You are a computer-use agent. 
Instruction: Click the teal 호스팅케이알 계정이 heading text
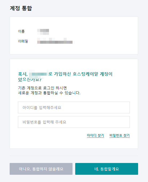click(x=93, y=74)
